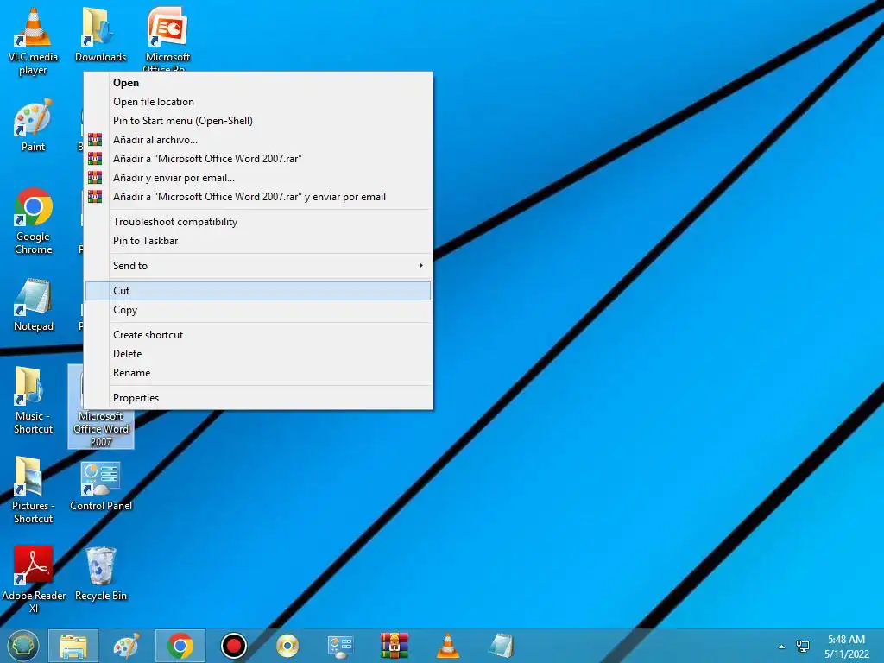
Task: Select the Pictures - Shortcut folder icon
Action: 34,490
